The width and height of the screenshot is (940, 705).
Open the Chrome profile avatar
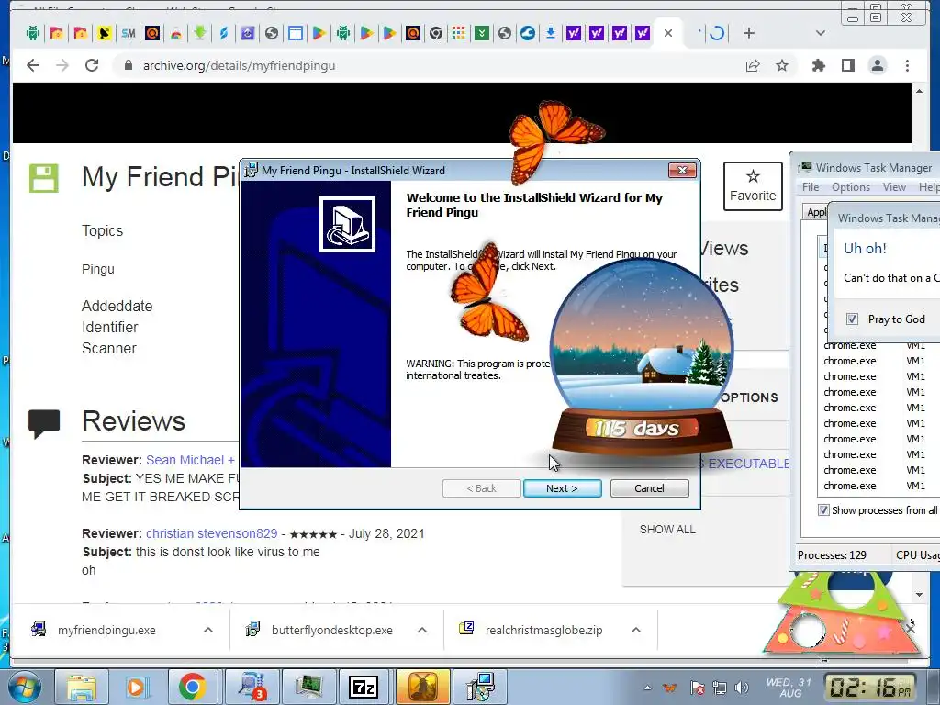pos(878,65)
